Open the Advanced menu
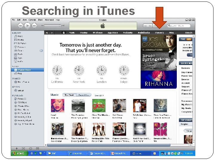This screenshot has width=215, height=161. [x=49, y=20]
